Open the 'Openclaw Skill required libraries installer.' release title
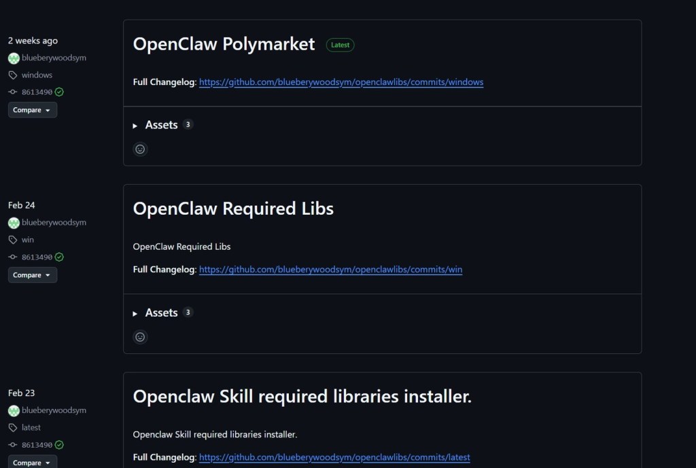 [x=302, y=397]
